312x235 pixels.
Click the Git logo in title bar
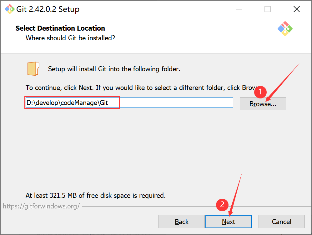(x=9, y=9)
